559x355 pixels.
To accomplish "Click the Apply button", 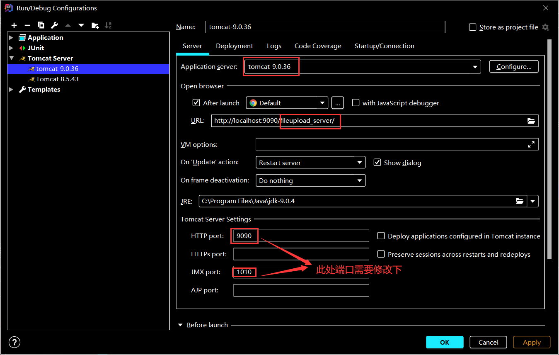I will click(x=532, y=342).
